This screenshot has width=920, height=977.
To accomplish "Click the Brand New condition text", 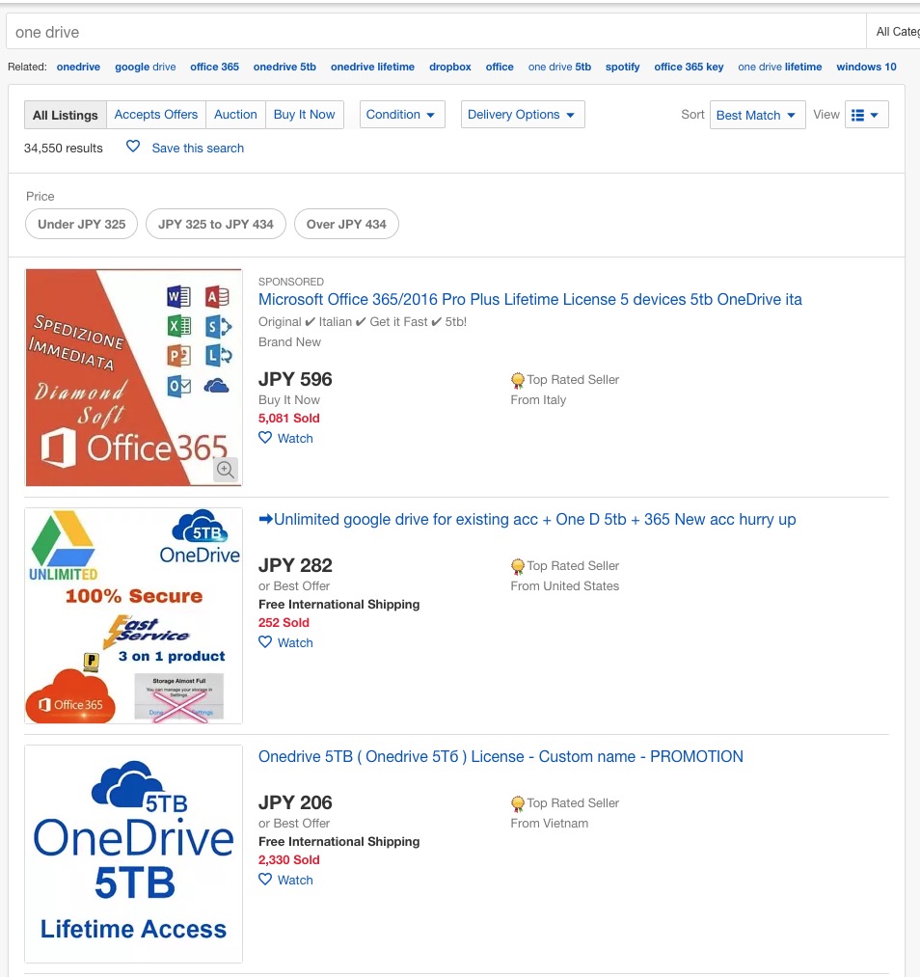I will point(289,342).
